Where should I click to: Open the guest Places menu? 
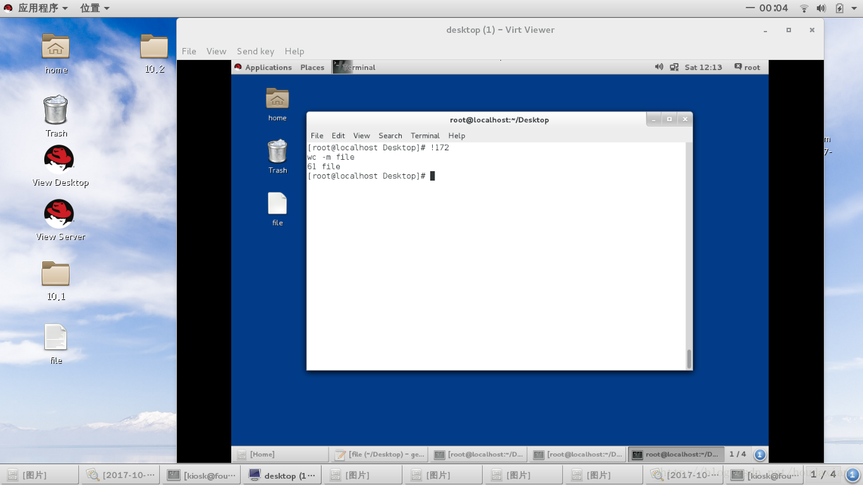pyautogui.click(x=312, y=67)
